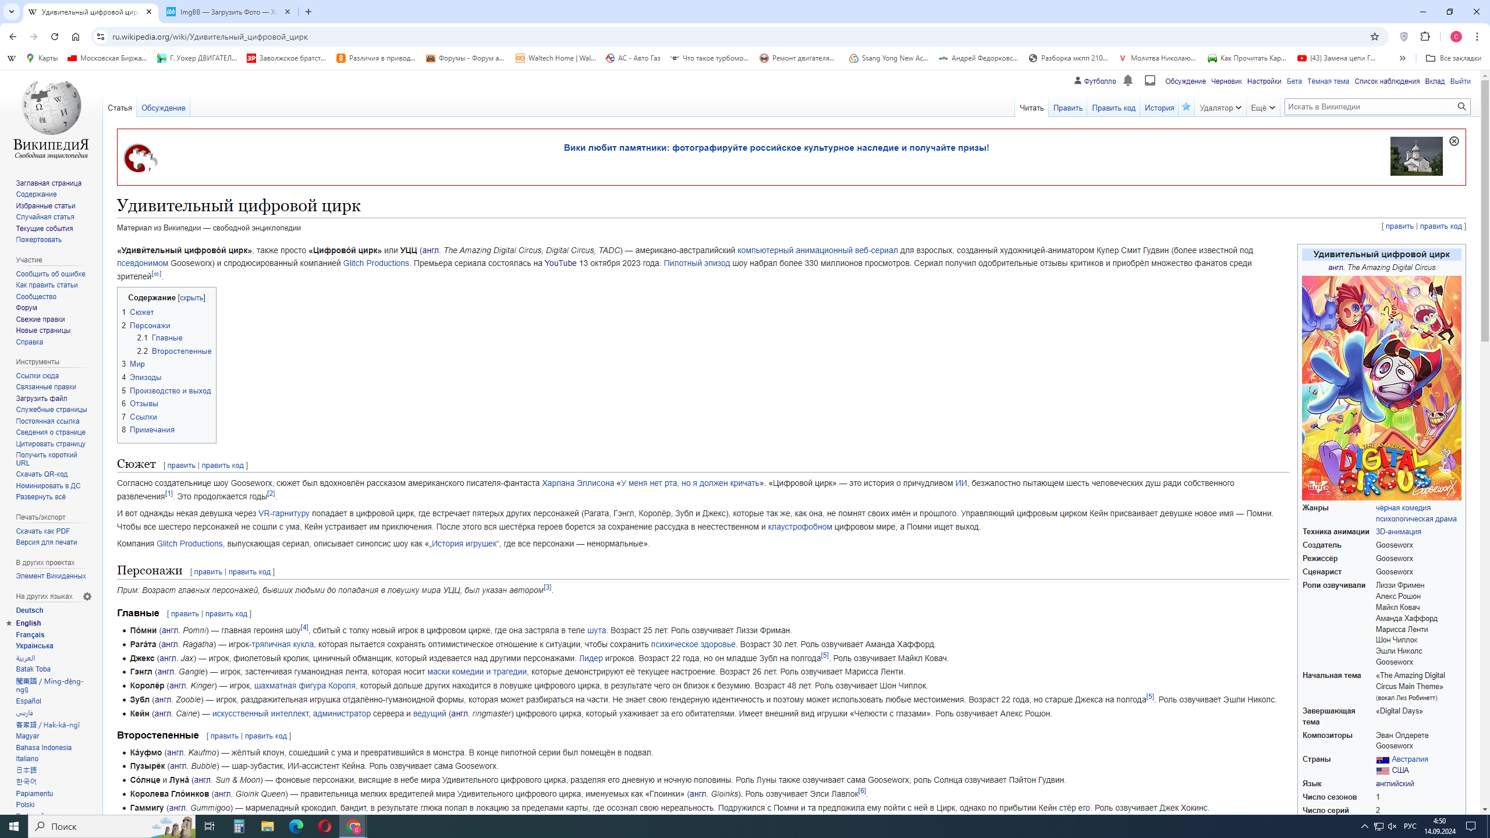This screenshot has width=1490, height=838.
Task: Jump to Сюжет in table of contents
Action: [141, 313]
